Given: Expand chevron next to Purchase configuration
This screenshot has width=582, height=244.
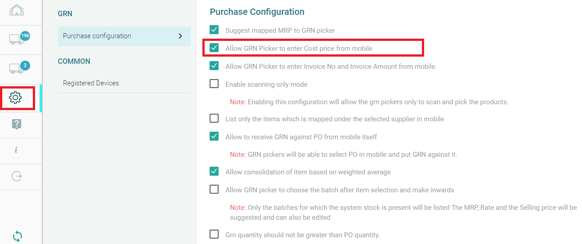Looking at the screenshot, I should pos(180,36).
